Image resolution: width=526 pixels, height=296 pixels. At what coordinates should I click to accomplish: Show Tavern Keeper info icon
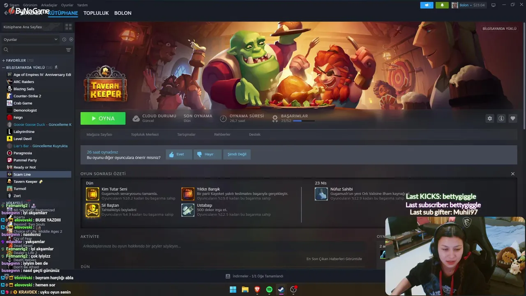click(x=501, y=118)
